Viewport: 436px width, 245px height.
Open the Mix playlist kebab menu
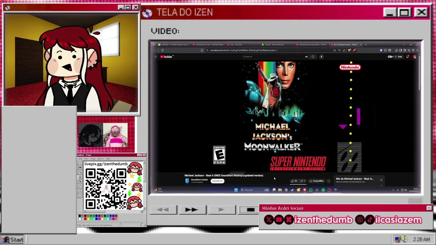click(381, 185)
